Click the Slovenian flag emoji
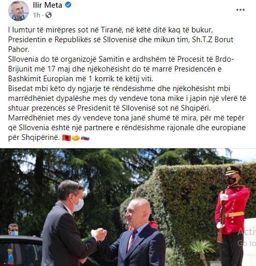 pos(85,138)
